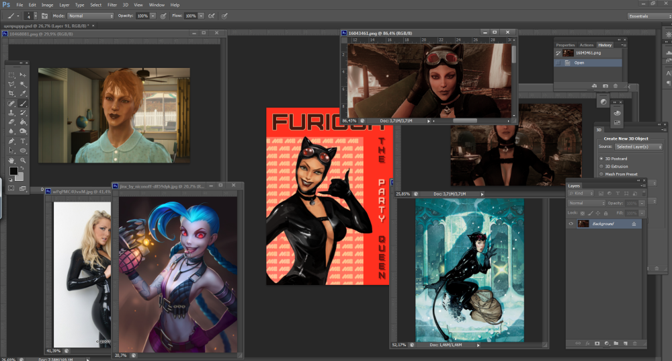The width and height of the screenshot is (672, 361).
Task: Select the Horizontal Type tool
Action: pos(23,141)
